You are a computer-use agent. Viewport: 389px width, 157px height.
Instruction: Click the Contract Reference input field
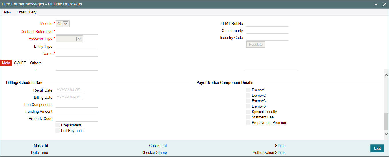[x=77, y=31]
